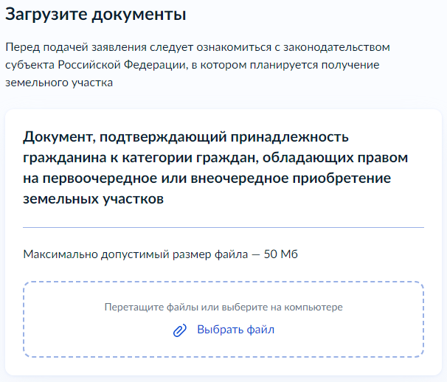Click 'планируется получение' in intro paragraph

(315, 65)
